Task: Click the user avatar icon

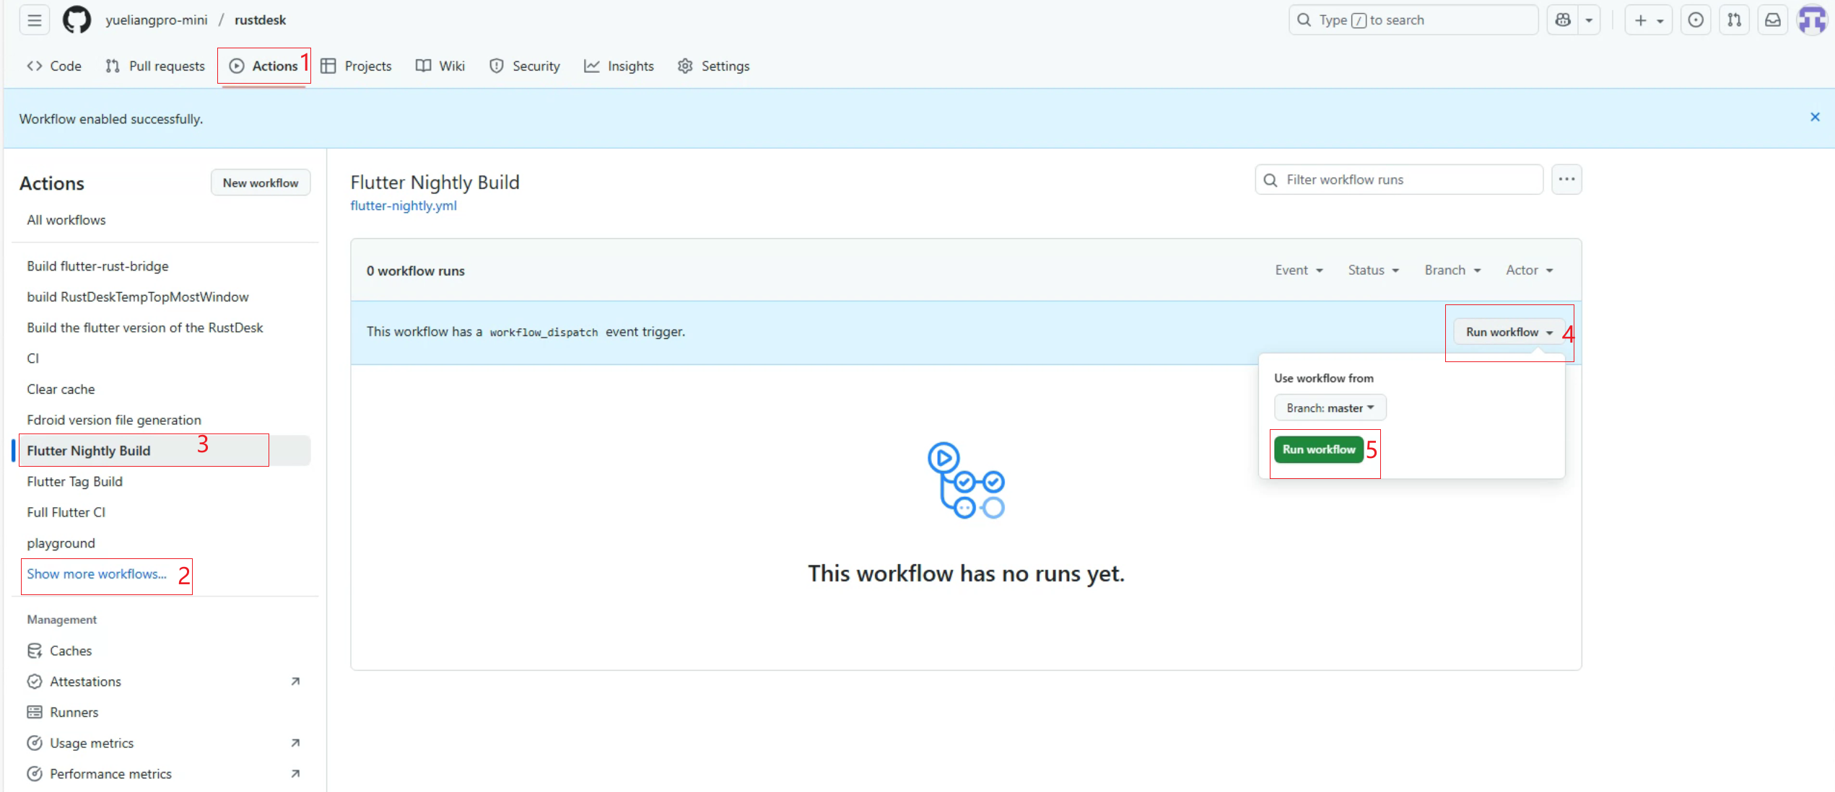Action: click(1812, 20)
